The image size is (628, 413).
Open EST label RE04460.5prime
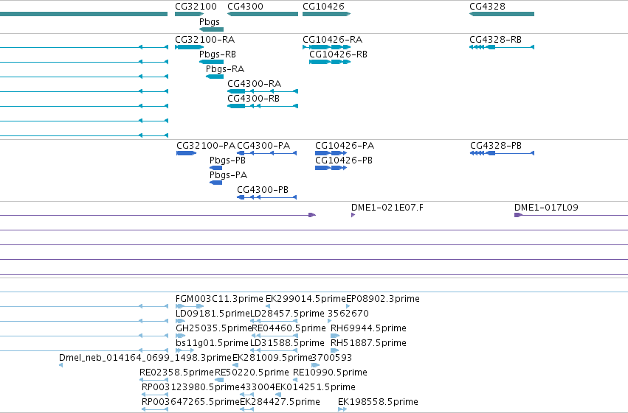pos(289,328)
